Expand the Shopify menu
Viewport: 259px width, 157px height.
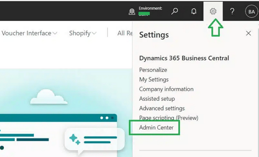tap(82, 33)
